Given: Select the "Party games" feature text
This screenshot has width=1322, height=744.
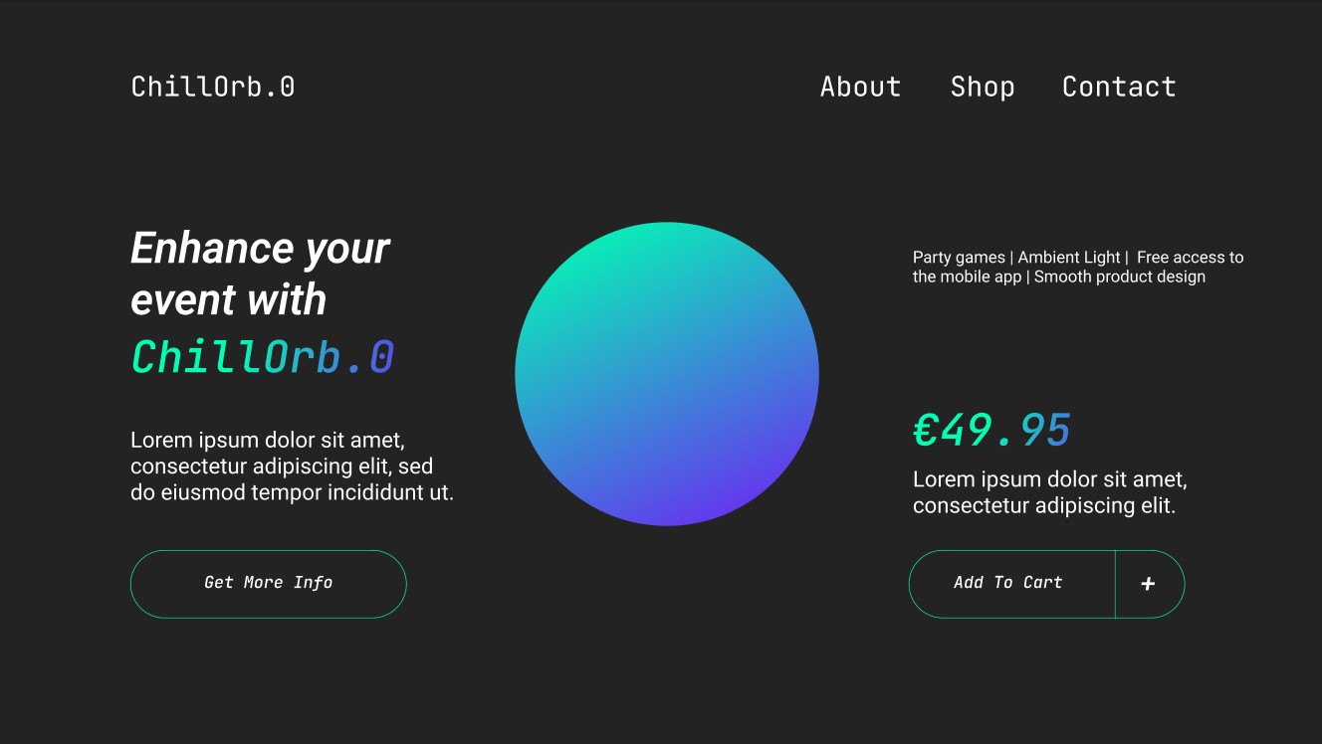Looking at the screenshot, I should tap(959, 258).
